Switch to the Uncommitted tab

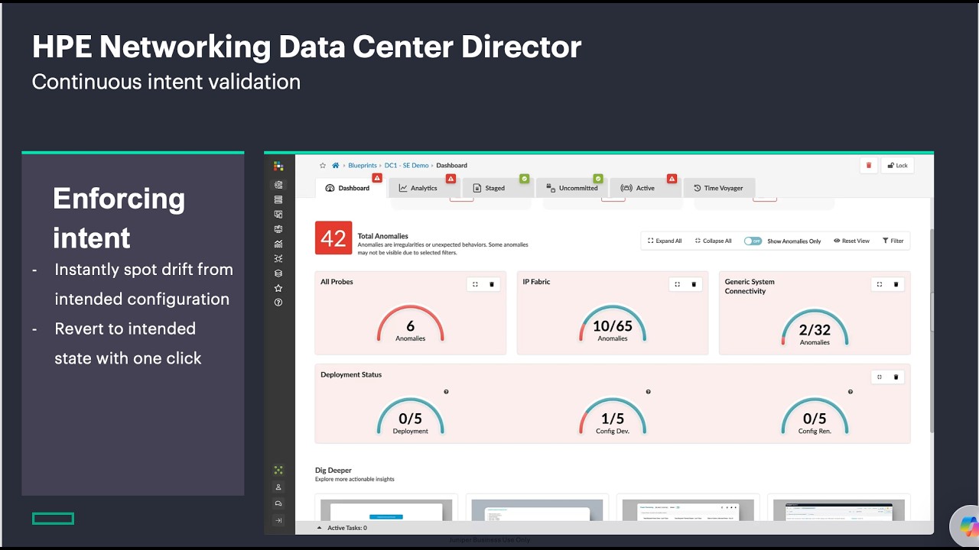(x=572, y=188)
